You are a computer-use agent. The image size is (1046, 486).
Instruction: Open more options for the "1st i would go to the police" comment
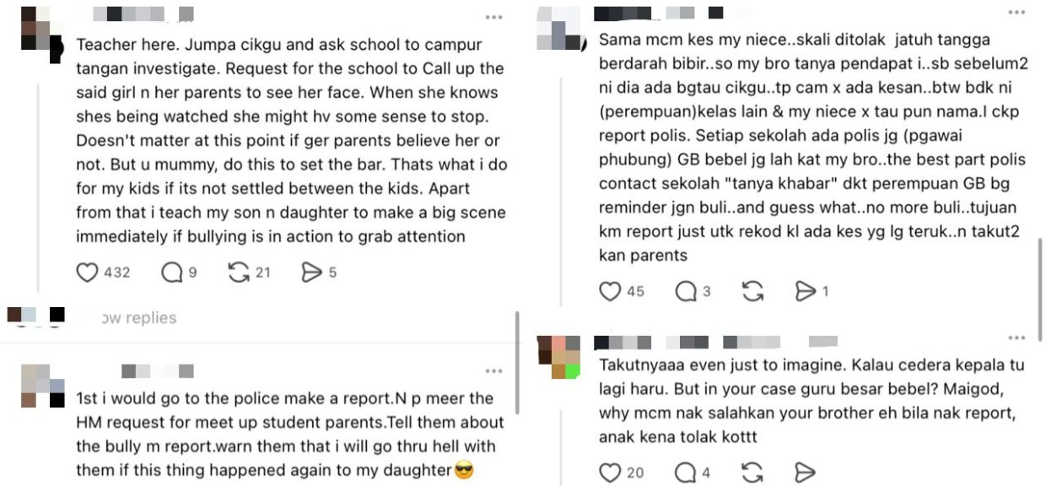(x=493, y=371)
